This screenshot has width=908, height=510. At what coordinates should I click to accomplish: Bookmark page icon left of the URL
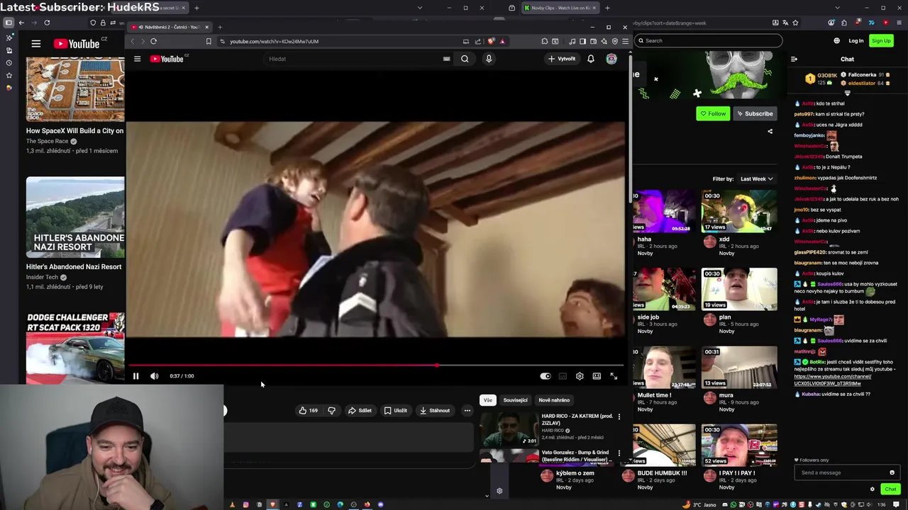(x=209, y=41)
